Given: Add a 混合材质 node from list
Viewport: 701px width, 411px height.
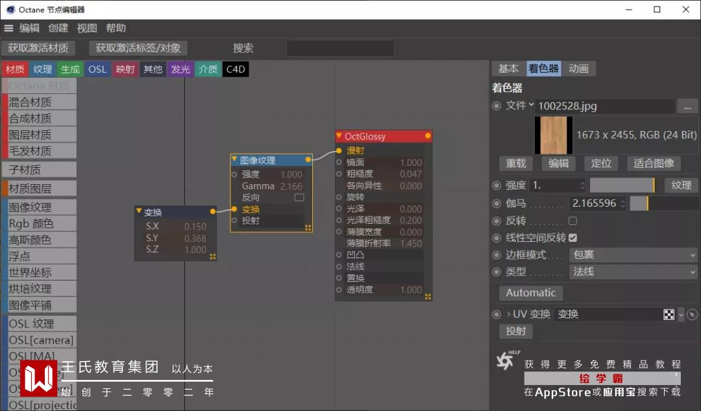Looking at the screenshot, I should click(x=40, y=102).
